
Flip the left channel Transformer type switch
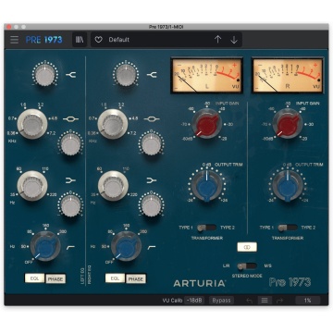[206, 228]
